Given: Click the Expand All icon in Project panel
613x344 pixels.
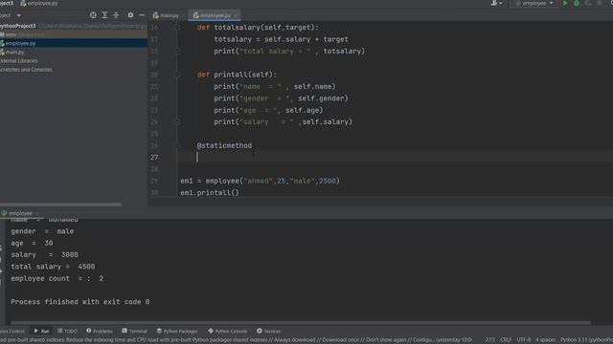Looking at the screenshot, I should [104, 15].
